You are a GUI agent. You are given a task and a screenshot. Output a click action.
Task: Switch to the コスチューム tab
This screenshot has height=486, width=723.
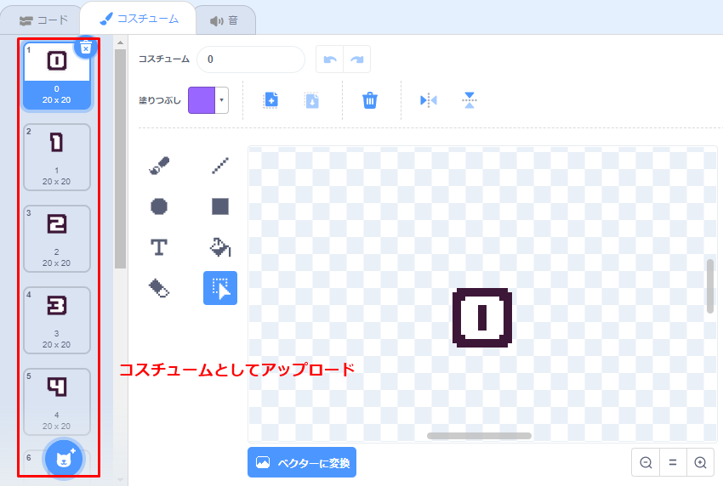click(x=139, y=19)
